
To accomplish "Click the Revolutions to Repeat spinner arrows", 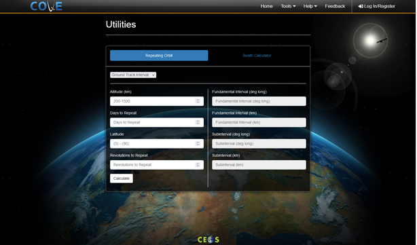I will coord(198,165).
